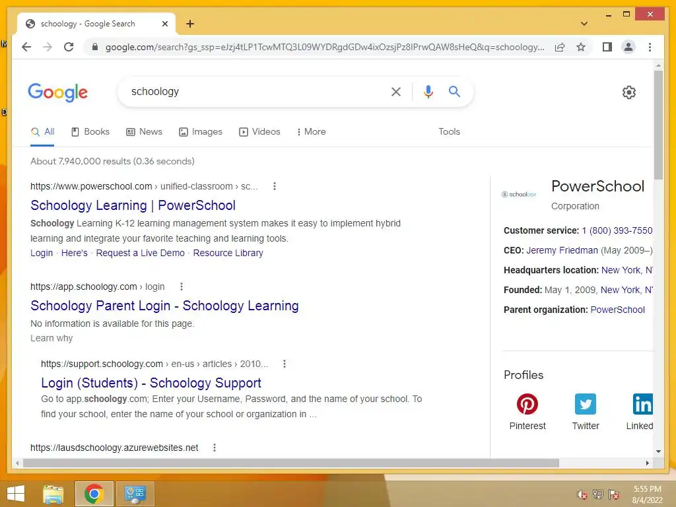Click the muted volume tray icon
The width and height of the screenshot is (676, 507).
click(x=582, y=494)
